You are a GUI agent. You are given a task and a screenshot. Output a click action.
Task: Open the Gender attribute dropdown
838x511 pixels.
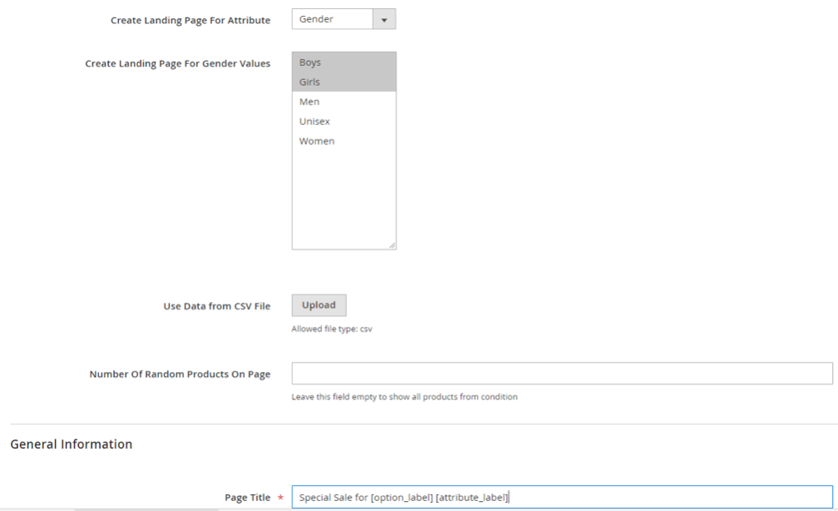click(x=344, y=19)
